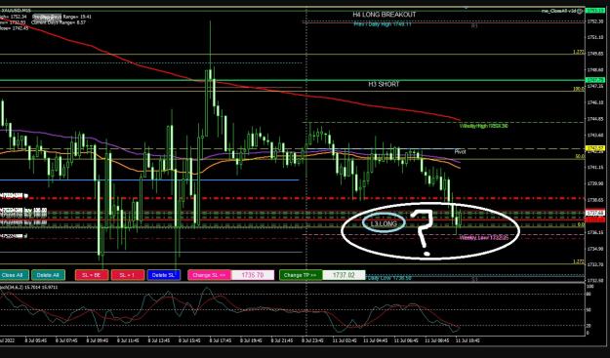
Task: Click the pink Change SL button
Action: (x=210, y=275)
